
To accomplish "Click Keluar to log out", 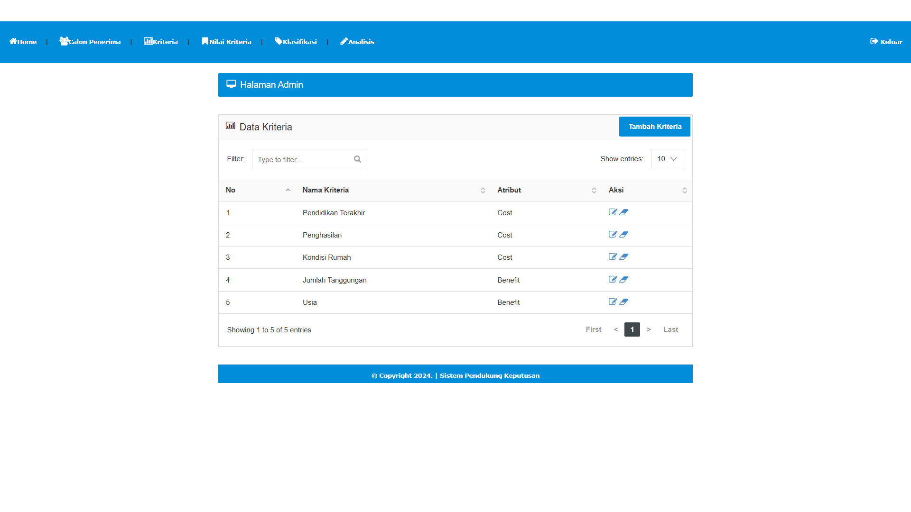I will point(886,42).
